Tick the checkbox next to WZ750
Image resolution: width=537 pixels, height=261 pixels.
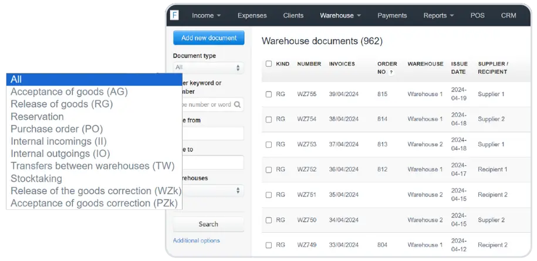click(x=269, y=221)
